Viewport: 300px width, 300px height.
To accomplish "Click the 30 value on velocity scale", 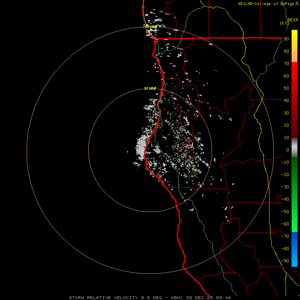I will coord(286,113).
